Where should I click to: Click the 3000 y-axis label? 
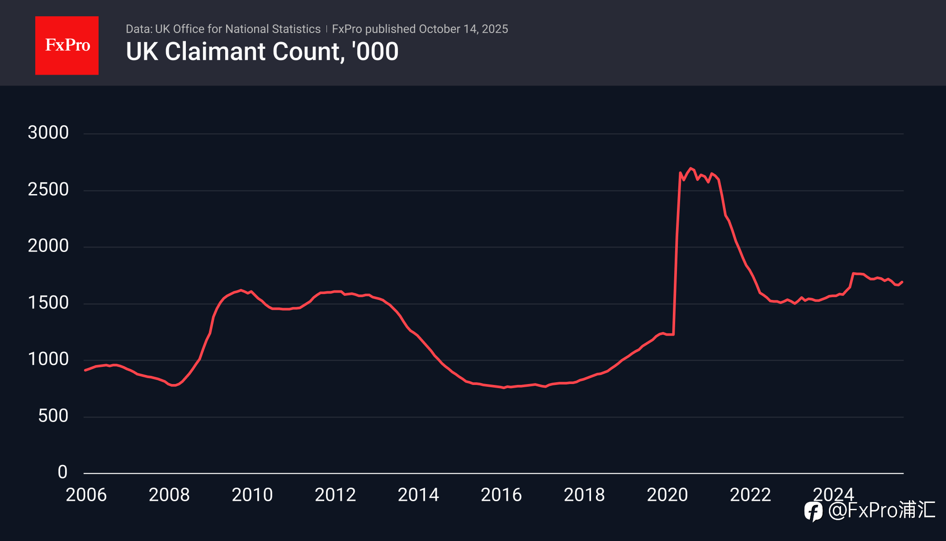(48, 133)
